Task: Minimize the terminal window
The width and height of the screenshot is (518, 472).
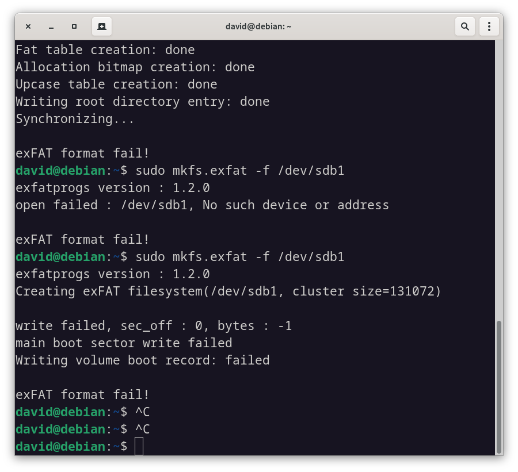Action: pyautogui.click(x=51, y=26)
